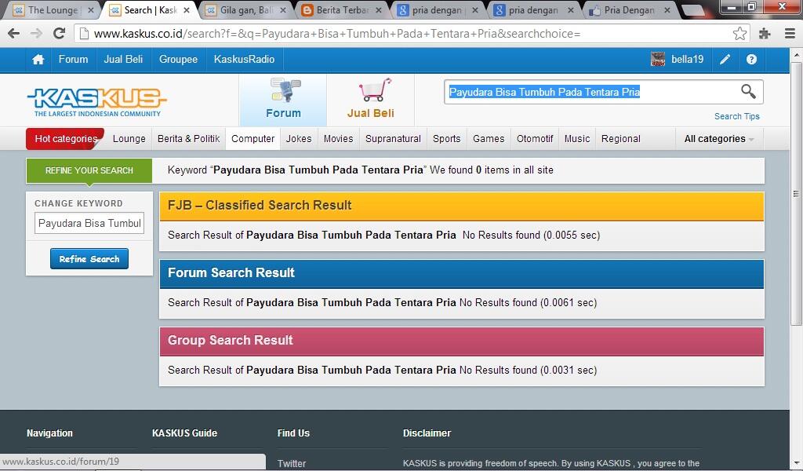803x471 pixels.
Task: Select the Lounge category
Action: pyautogui.click(x=129, y=139)
